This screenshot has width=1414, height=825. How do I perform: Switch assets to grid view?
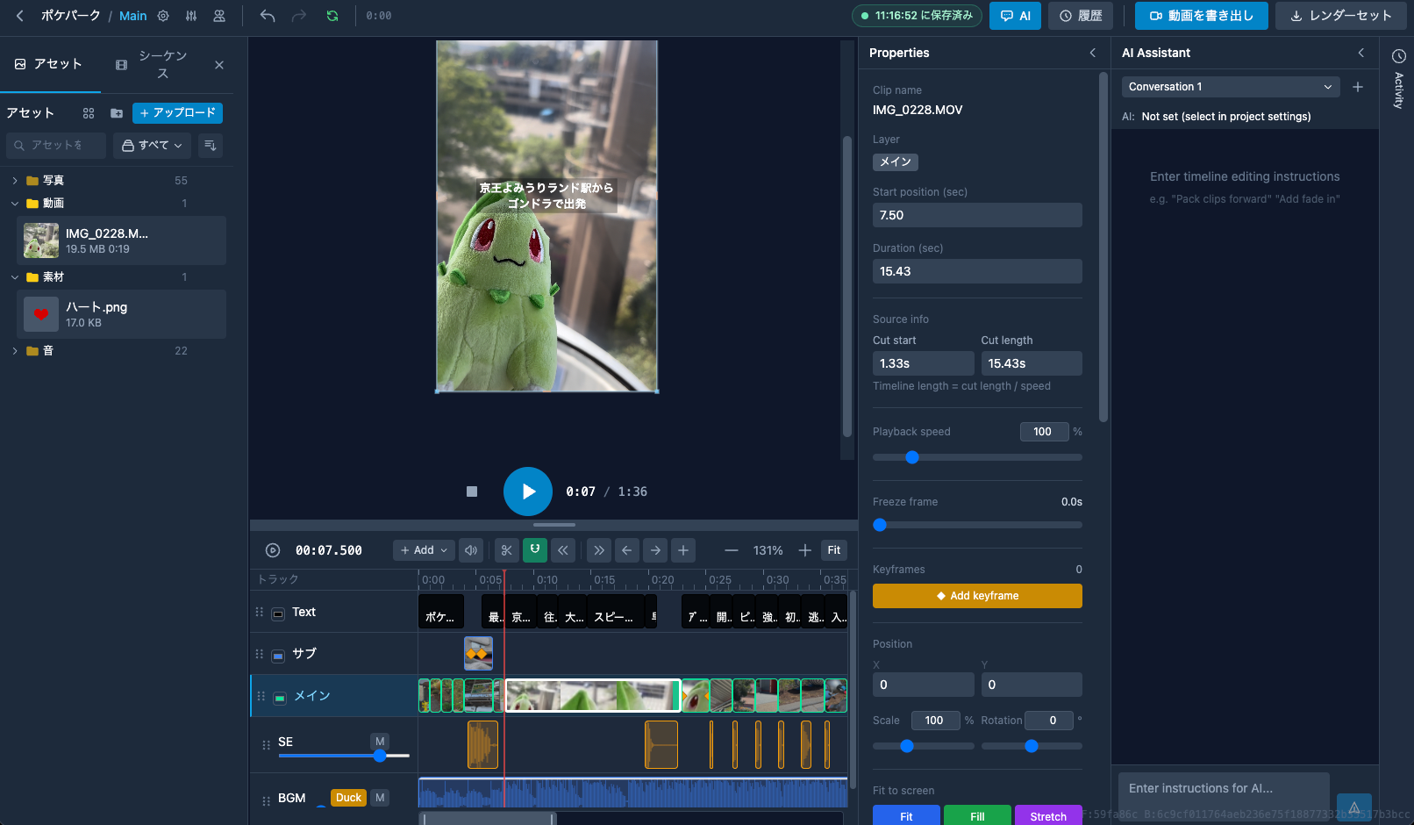coord(89,113)
